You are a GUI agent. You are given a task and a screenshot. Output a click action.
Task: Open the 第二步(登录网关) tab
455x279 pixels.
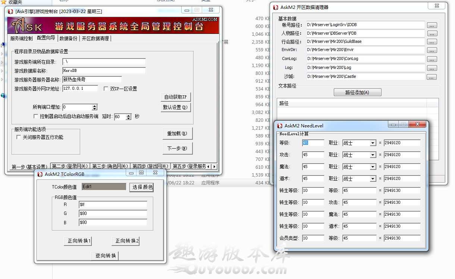70,167
